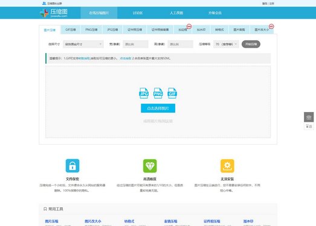Screen dimensions: 316x226
Task: Open the 升级会员 navigation item
Action: pos(215,13)
